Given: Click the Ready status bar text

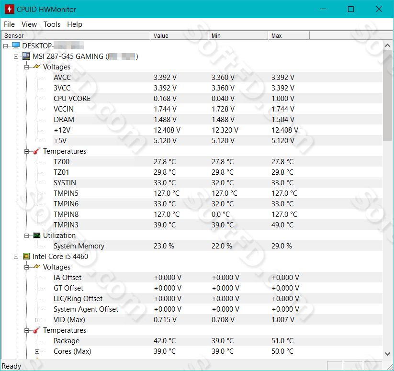Looking at the screenshot, I should [x=11, y=366].
